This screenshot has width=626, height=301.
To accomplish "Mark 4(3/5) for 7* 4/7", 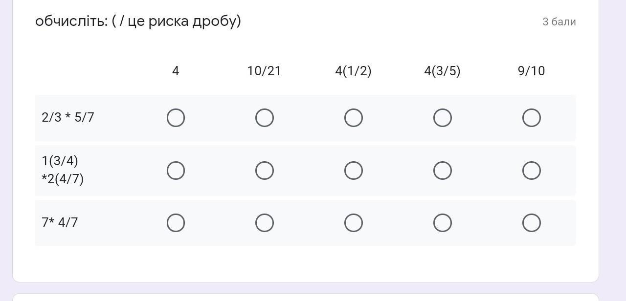I will point(443,223).
